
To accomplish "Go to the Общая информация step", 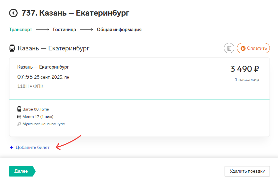I will click(x=119, y=30).
